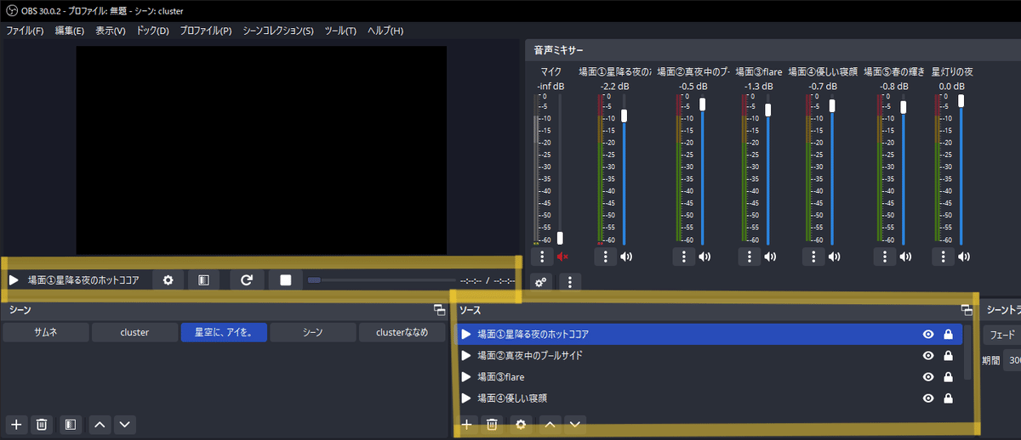This screenshot has width=1021, height=440.
Task: Open the ファイル(F) menu
Action: point(25,31)
